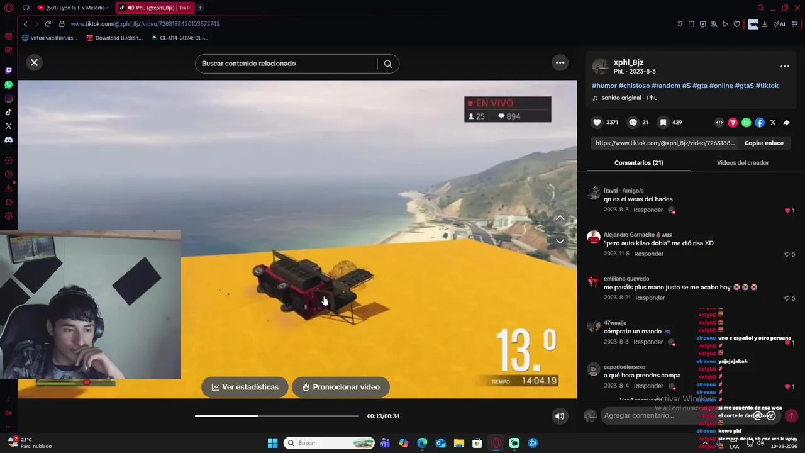Open Extensions cube in Opera sidebar
This screenshot has height=453, width=805.
9,202
